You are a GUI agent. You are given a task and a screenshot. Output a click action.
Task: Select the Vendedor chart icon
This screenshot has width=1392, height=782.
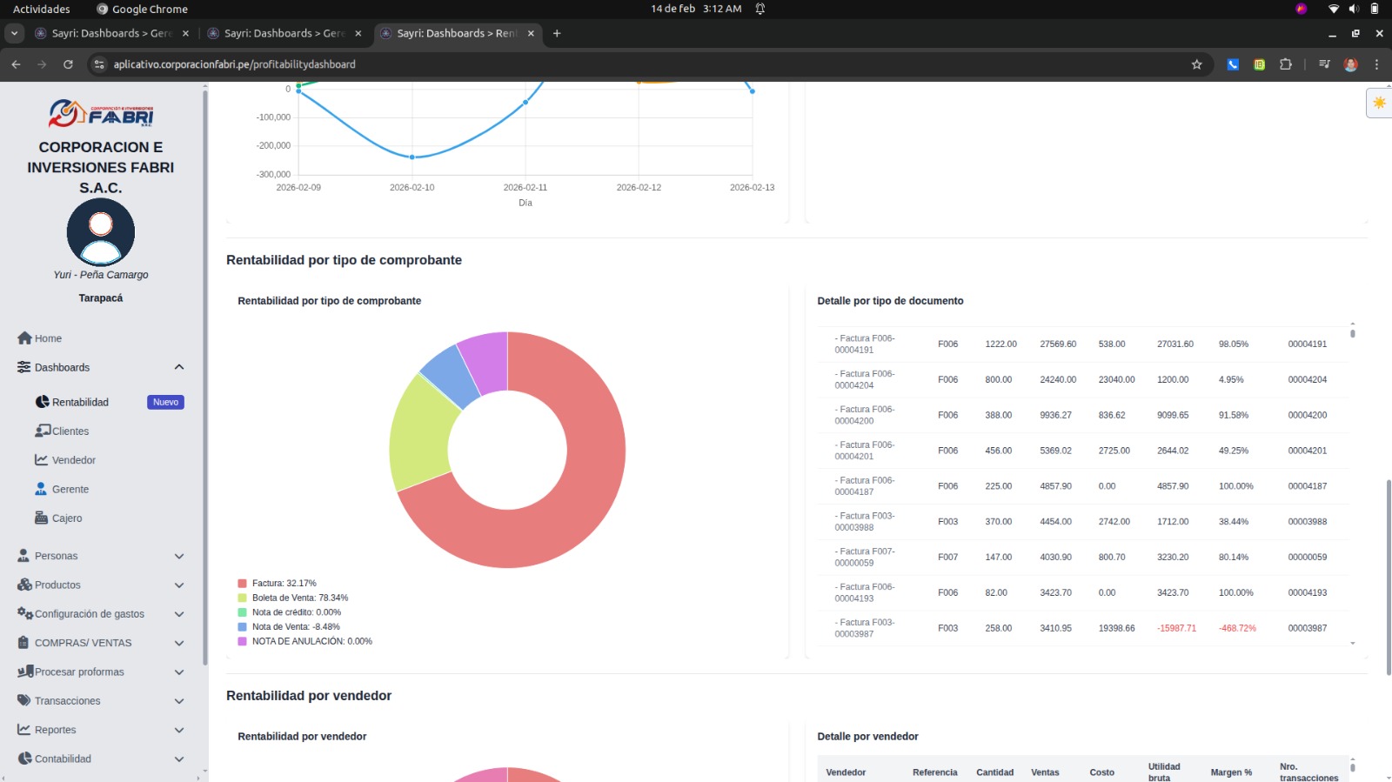pyautogui.click(x=41, y=460)
